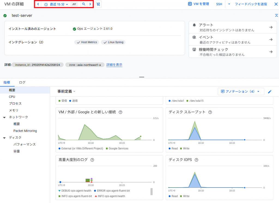Screen dimensions: 279x203
Task: Collapse the VM details header panel
Action: [x=276, y=16]
